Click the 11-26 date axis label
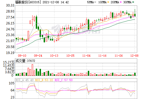141x99 pixels. click(x=119, y=56)
